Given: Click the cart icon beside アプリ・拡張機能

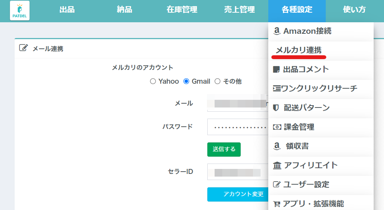Looking at the screenshot, I should pyautogui.click(x=277, y=204).
